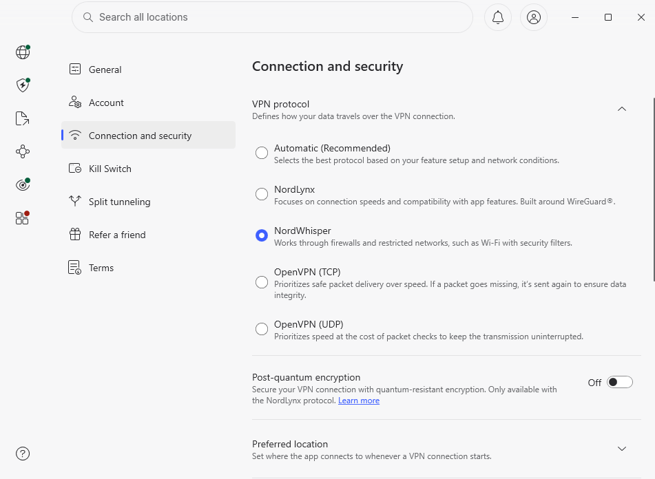The width and height of the screenshot is (655, 479).
Task: Select Connection and security menu item
Action: point(148,135)
